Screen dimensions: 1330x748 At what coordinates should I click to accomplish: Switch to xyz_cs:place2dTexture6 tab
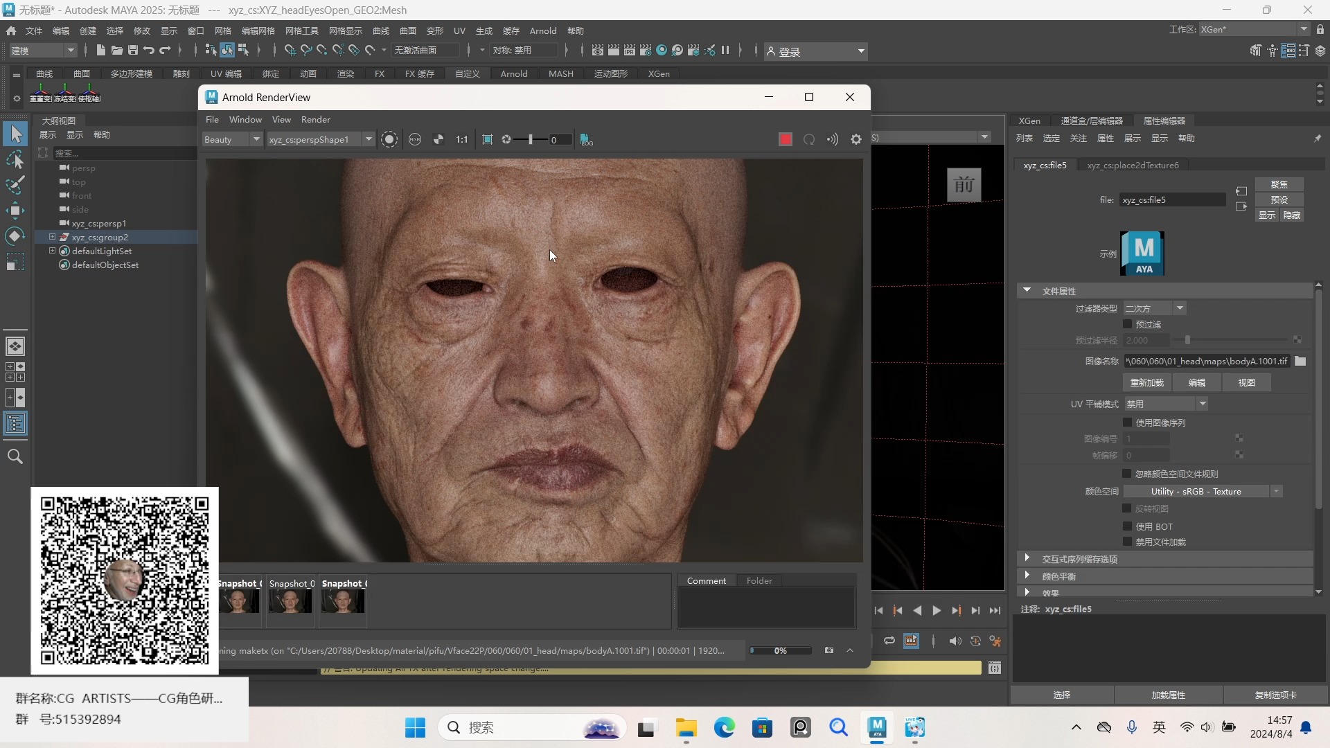1133,165
